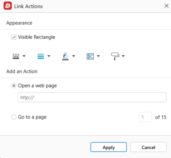
Task: Click the line style icon
Action: 16,56
